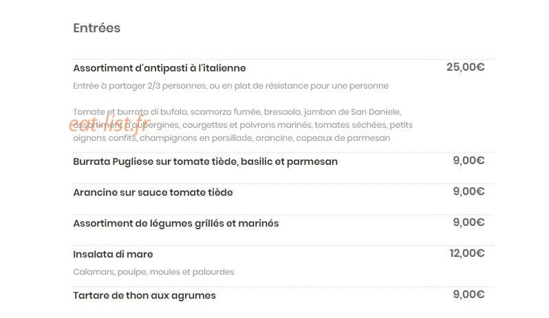Click the courgettes et poivrons marinés description line

[x=243, y=125]
